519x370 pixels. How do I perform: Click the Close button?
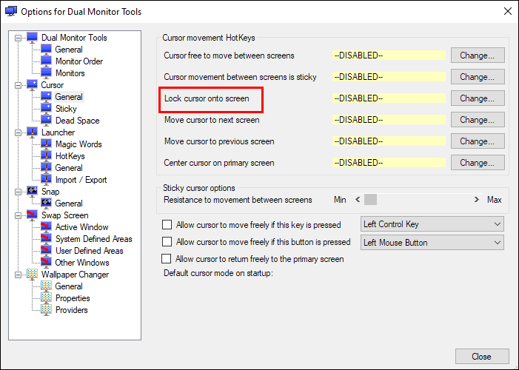[x=482, y=357]
